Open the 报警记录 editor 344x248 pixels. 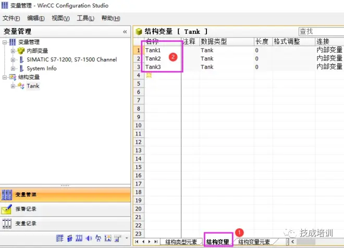[x=65, y=209]
